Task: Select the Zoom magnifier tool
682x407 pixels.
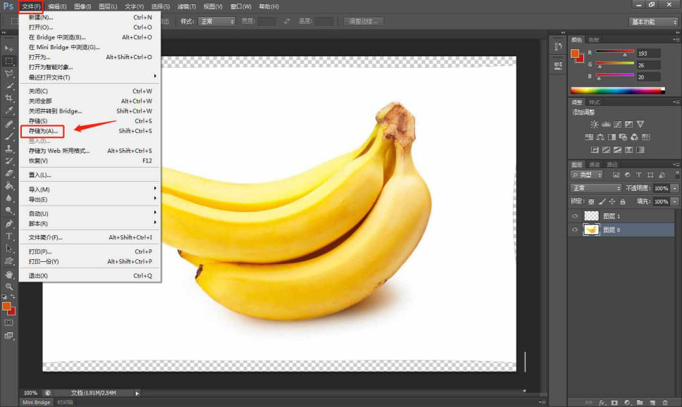Action: [x=9, y=287]
